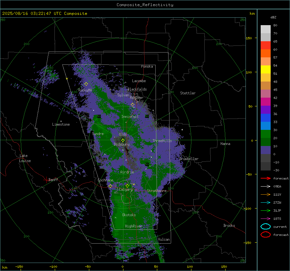290x271 pixels.
Task: Click the 09EA legend label
Action: click(x=277, y=187)
